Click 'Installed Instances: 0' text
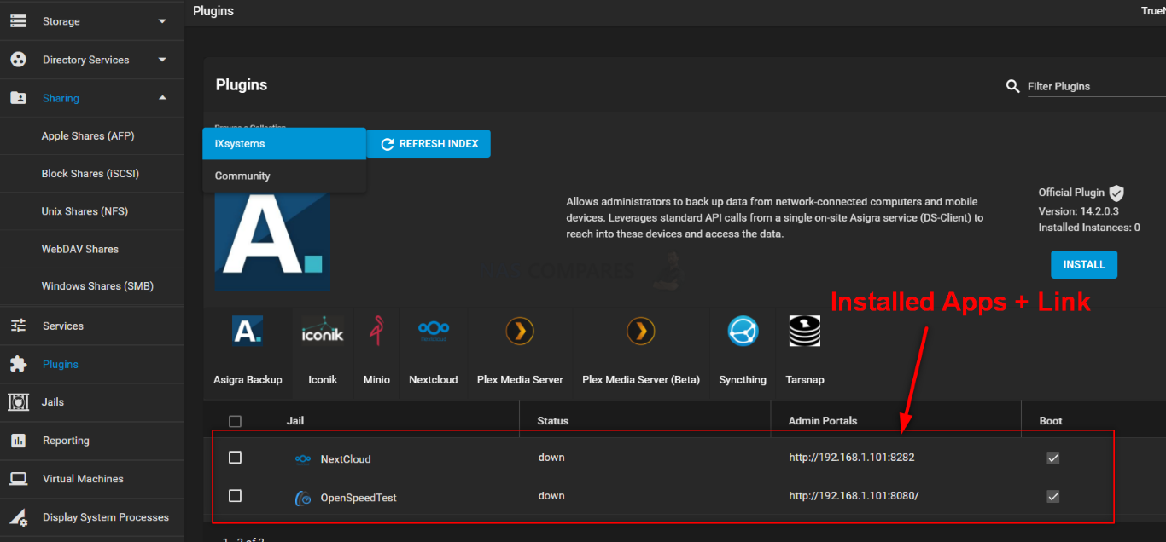The image size is (1166, 542). (1089, 228)
